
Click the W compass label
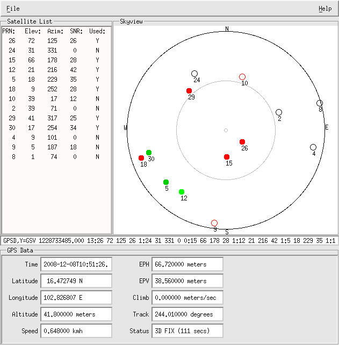coord(125,127)
